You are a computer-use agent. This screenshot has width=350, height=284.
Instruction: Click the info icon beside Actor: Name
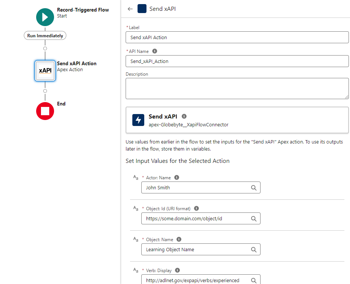coord(177,178)
